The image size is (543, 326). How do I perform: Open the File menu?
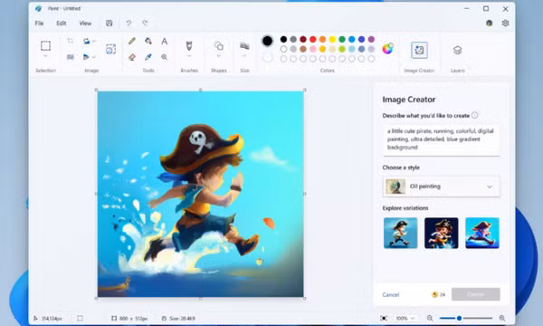(39, 24)
